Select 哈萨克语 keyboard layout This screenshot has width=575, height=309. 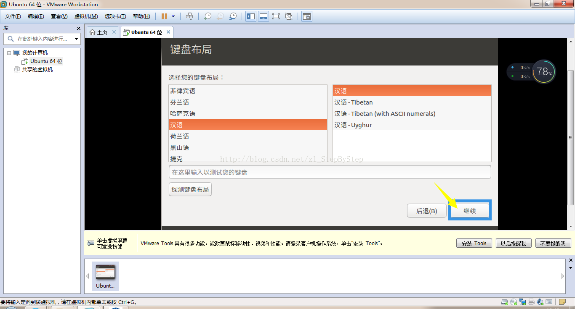click(x=248, y=113)
